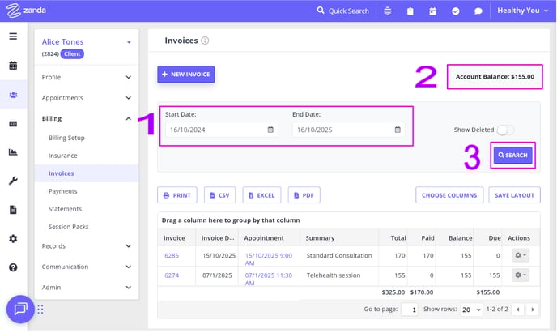Click the New Invoice button
The height and width of the screenshot is (333, 557).
(x=185, y=75)
